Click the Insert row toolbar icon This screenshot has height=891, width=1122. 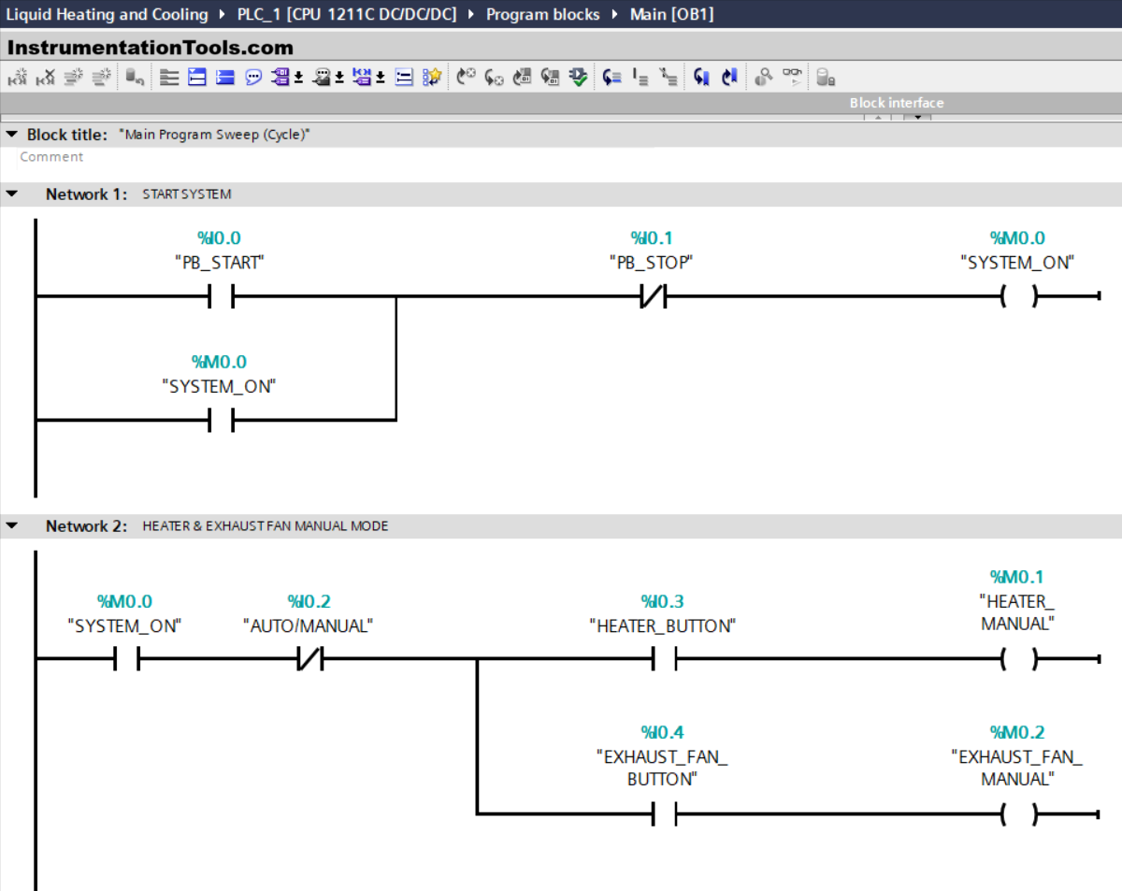coord(74,78)
